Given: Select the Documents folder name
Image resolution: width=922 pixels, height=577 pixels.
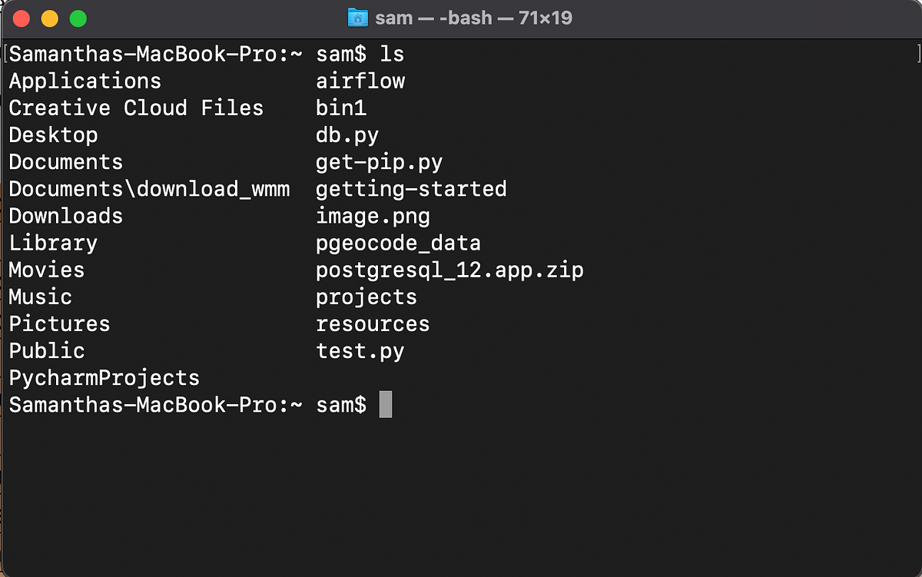Looking at the screenshot, I should 65,162.
